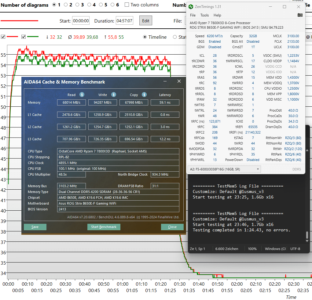Viewport: 312px width, 300px height.
Task: Minimize the AIDA64 benchmark window
Action: point(165,81)
